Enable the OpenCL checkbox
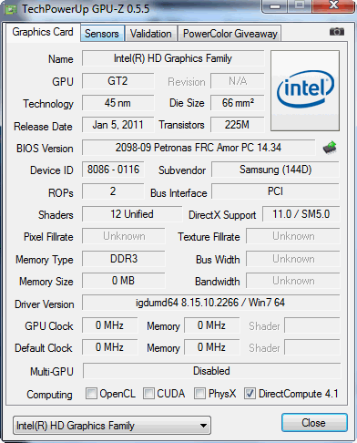This screenshot has height=443, width=357. (91, 393)
